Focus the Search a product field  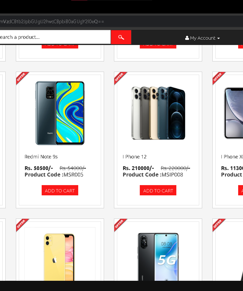point(55,37)
